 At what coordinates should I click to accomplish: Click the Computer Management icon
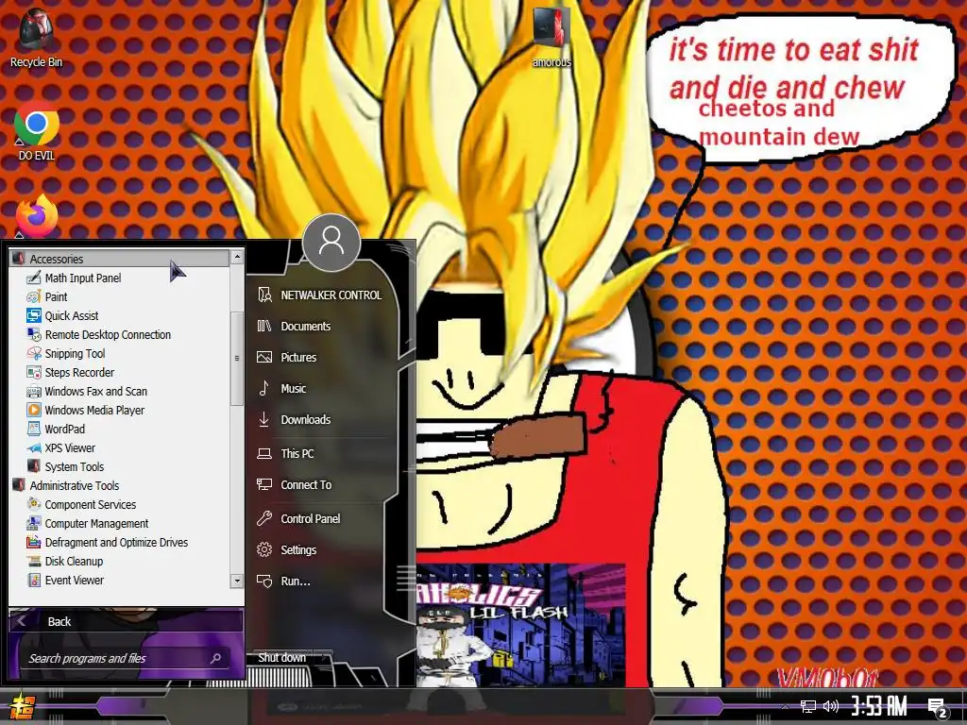click(x=34, y=523)
